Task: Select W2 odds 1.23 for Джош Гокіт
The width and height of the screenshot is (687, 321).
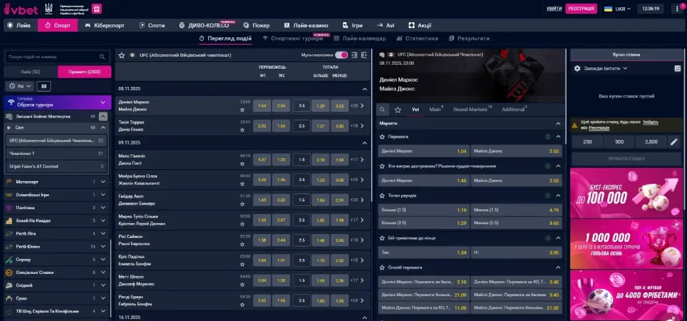Action: (281, 160)
